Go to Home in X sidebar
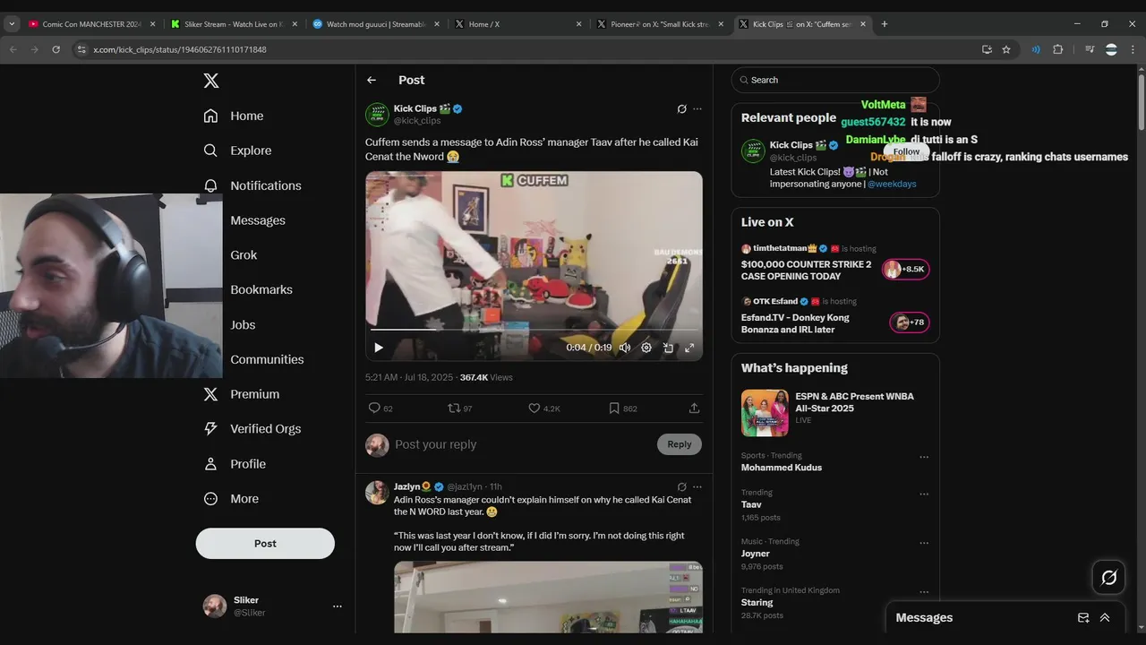Screen dimensions: 1146x645 (234, 116)
